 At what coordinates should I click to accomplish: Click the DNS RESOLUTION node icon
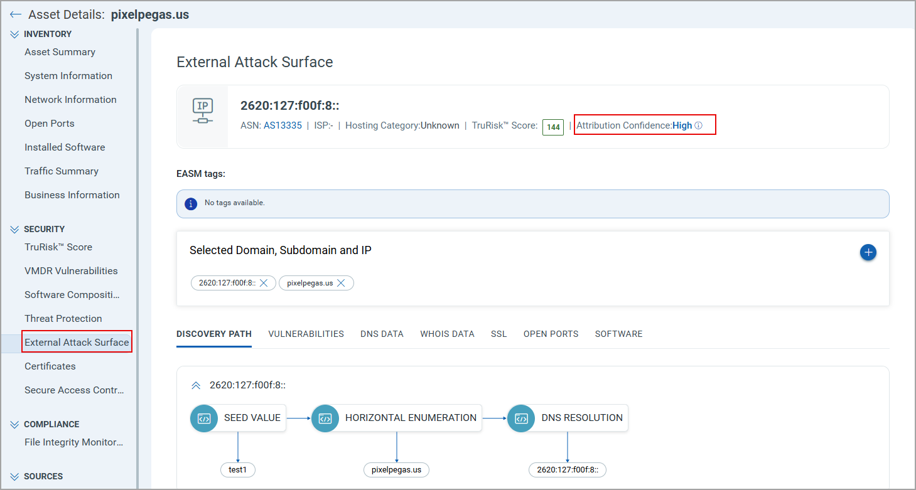click(520, 418)
